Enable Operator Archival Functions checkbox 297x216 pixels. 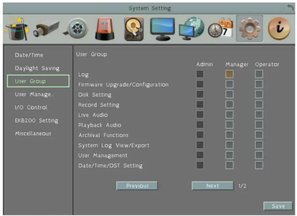pyautogui.click(x=259, y=135)
